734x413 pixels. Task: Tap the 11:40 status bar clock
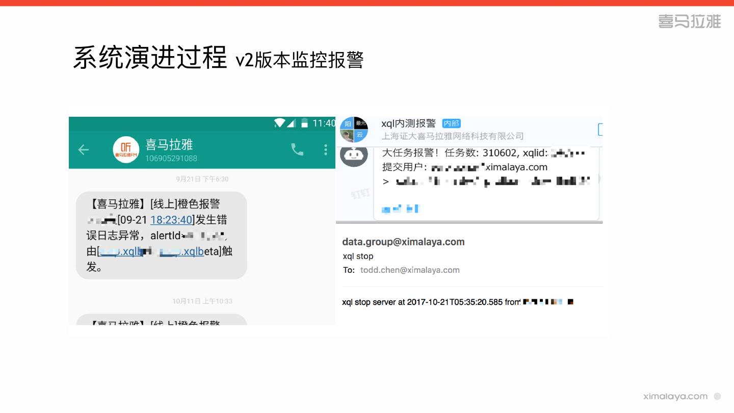pyautogui.click(x=324, y=123)
